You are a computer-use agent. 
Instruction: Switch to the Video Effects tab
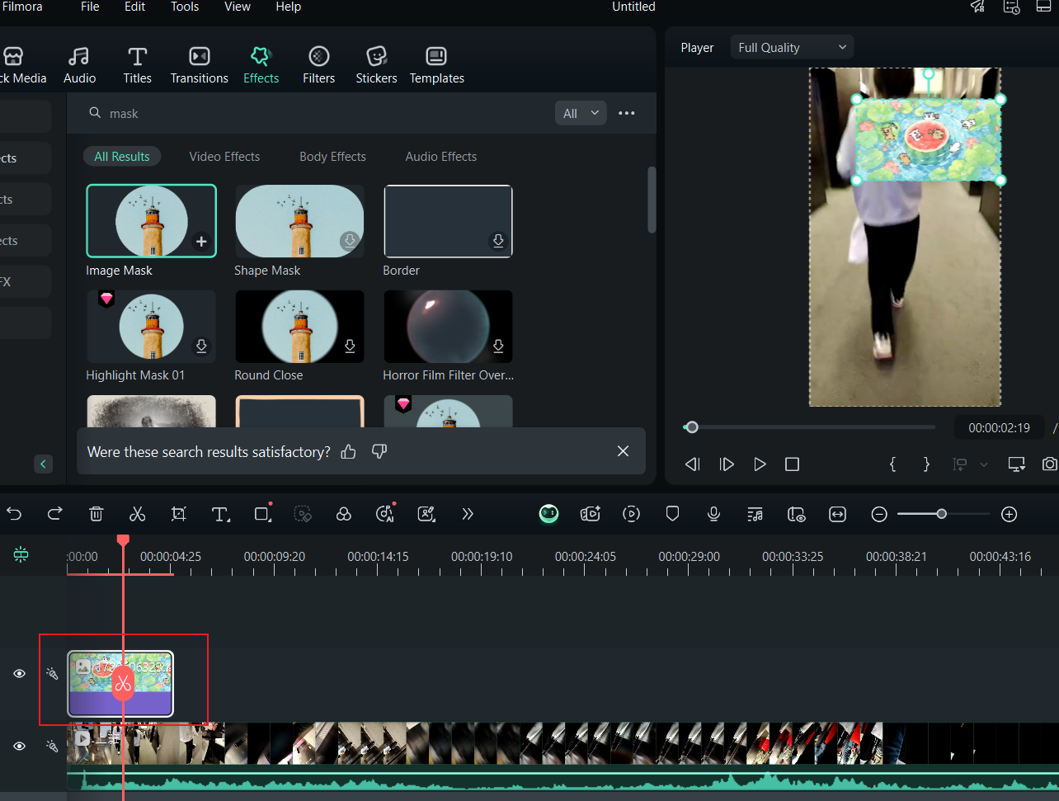pos(224,157)
